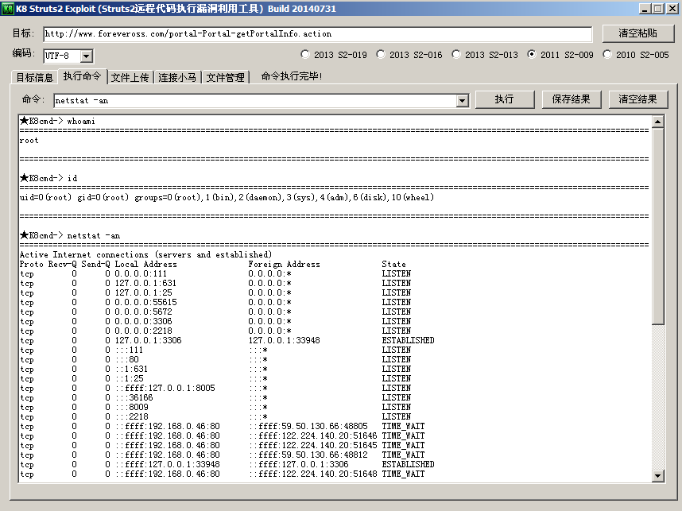Click the ::ffff:122.224.140.20:51648 foreign address

[314, 474]
